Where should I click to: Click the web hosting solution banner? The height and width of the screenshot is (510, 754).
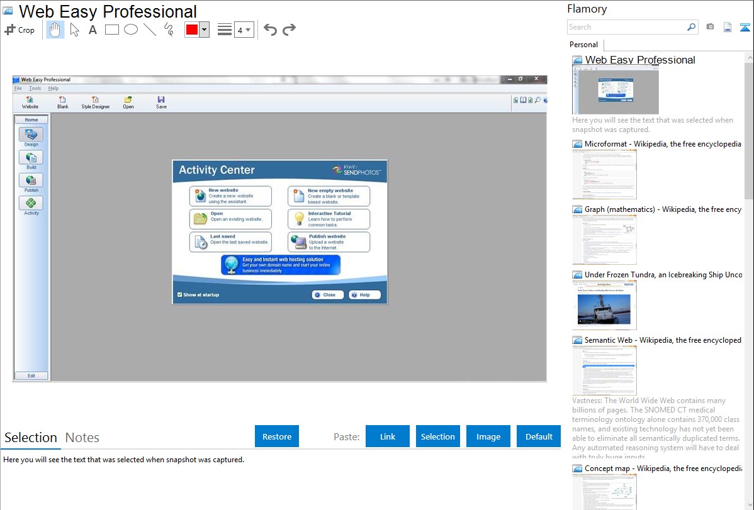280,265
